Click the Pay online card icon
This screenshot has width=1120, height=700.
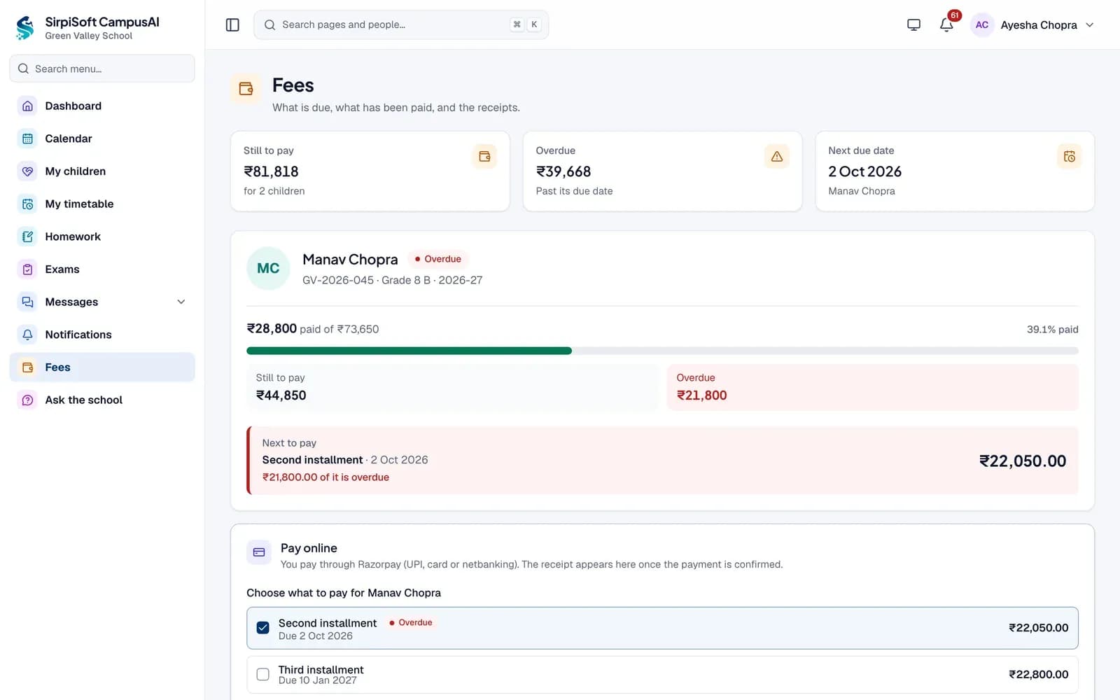click(x=258, y=552)
